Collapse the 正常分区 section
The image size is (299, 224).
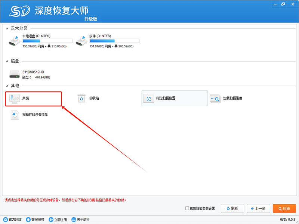(x=7, y=28)
